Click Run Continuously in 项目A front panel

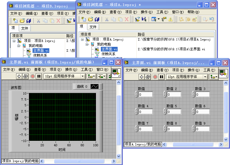click(148, 77)
